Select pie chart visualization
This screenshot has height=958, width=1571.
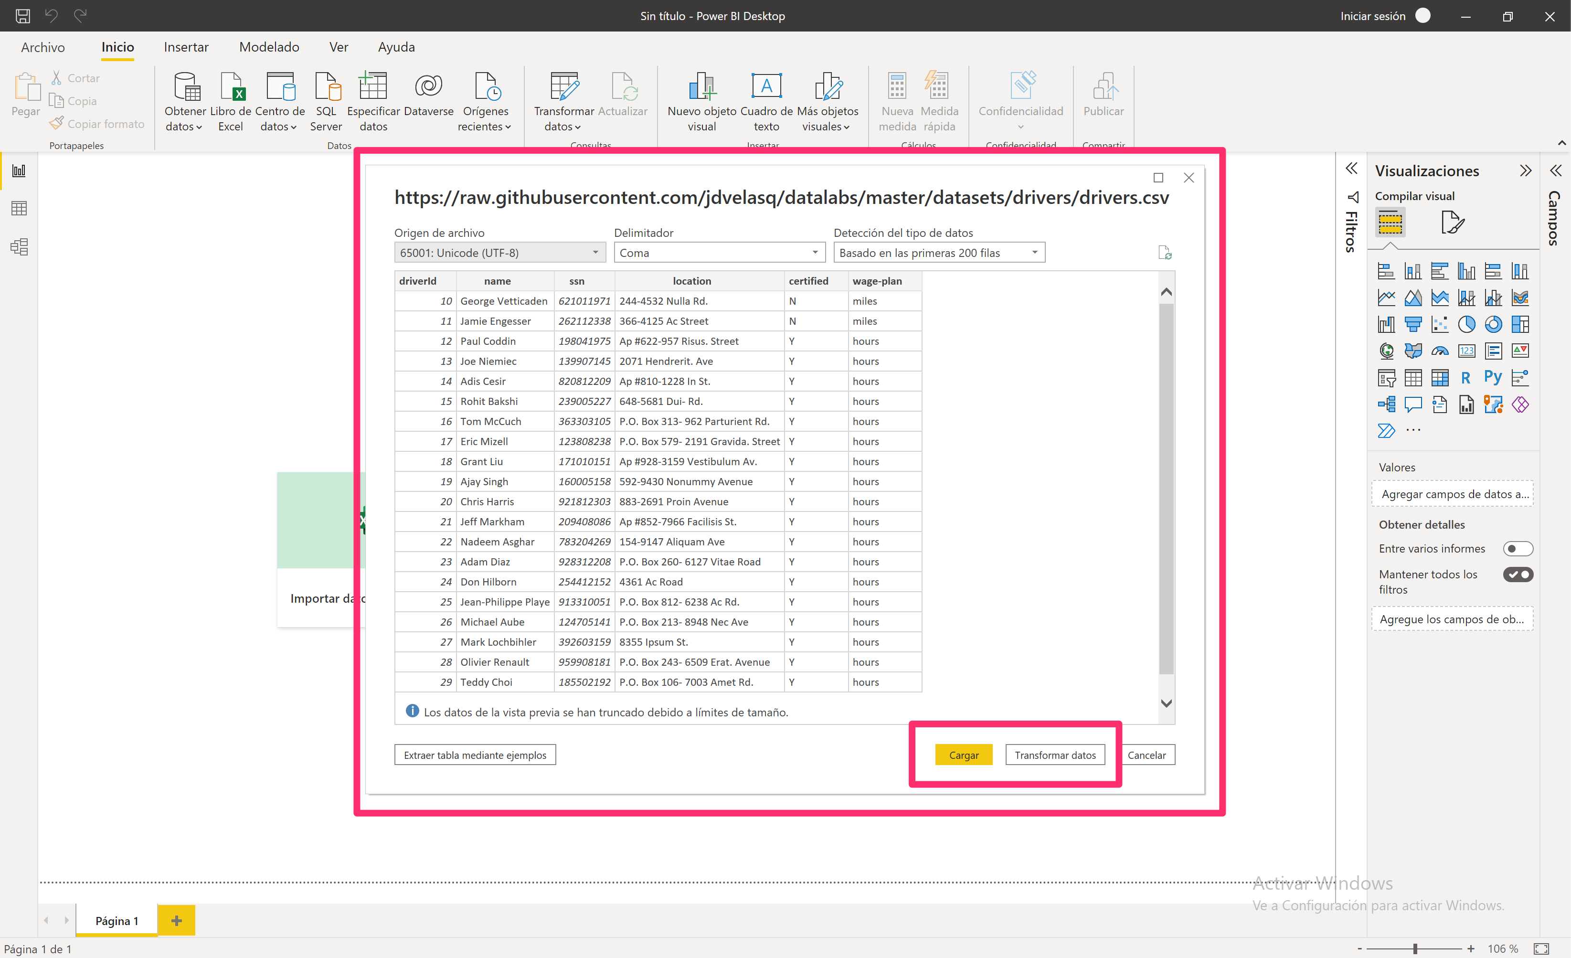click(x=1466, y=325)
